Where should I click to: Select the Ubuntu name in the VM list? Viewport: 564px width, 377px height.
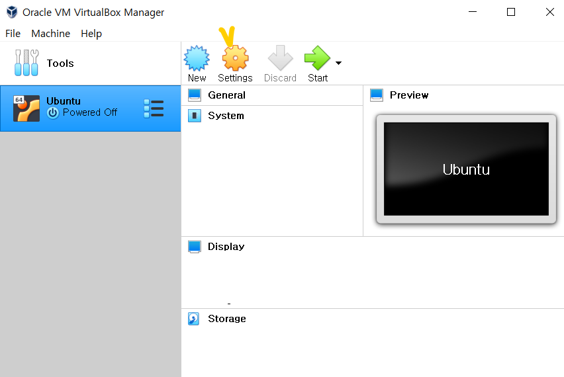(64, 101)
